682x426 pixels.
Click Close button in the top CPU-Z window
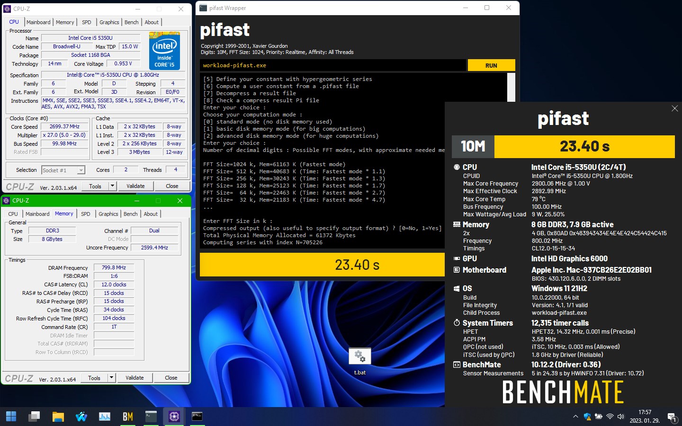click(x=172, y=186)
